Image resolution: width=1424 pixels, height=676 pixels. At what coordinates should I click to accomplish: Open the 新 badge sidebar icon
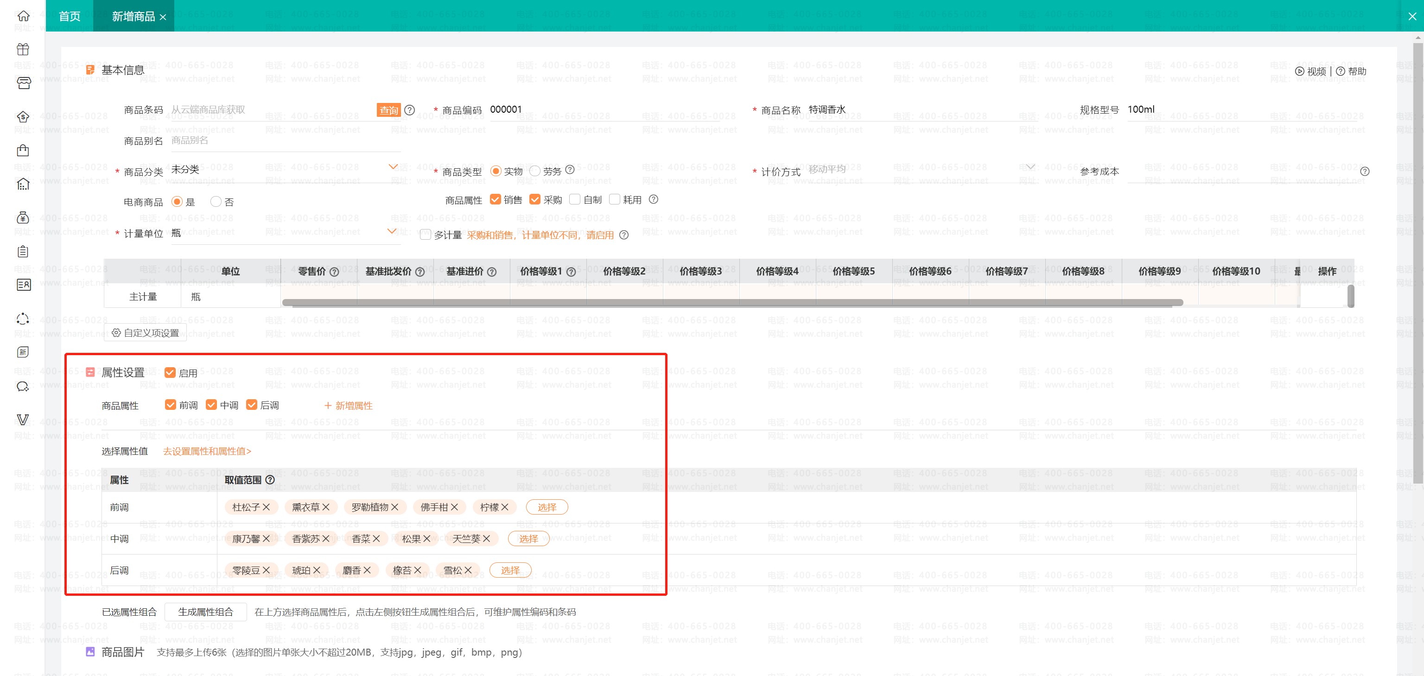click(23, 352)
